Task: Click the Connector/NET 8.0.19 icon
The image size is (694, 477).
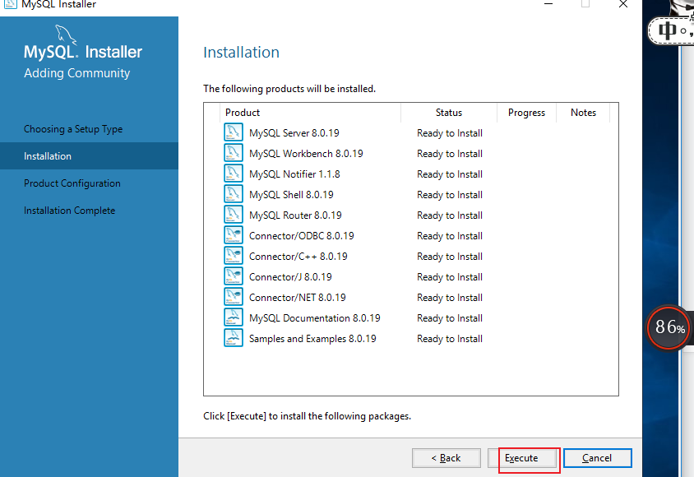Action: (234, 297)
